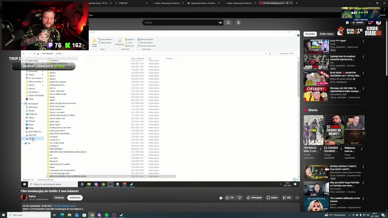Screen dimensions: 388x218
Task: Open options for 'BUYING ARTIFACT CHESTS' video
Action: click(363, 167)
